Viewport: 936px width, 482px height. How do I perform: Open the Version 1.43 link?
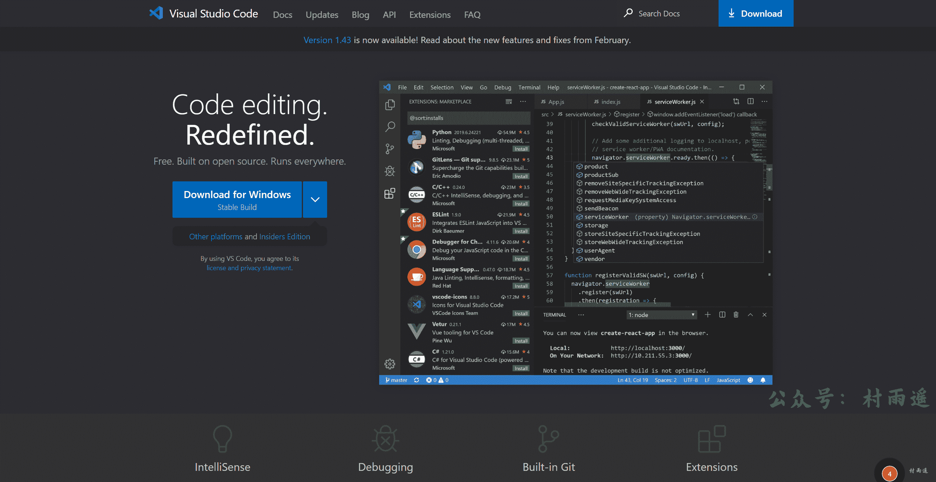327,40
